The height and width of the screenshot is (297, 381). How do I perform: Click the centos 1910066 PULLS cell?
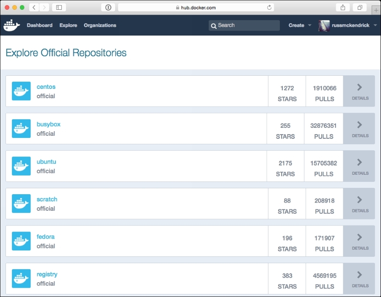point(324,91)
